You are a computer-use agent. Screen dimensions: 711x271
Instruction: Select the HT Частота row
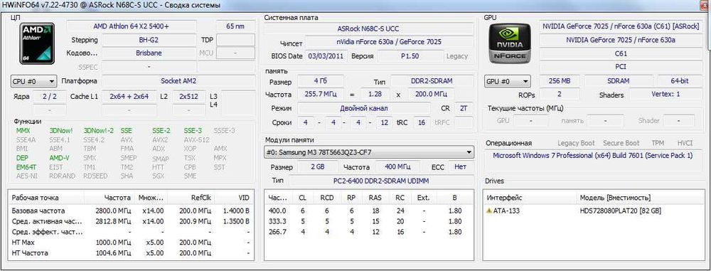131,253
